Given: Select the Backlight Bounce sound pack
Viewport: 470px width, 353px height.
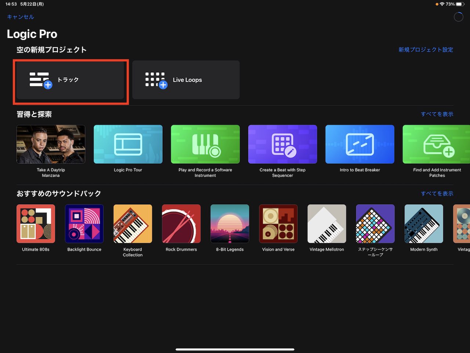Looking at the screenshot, I should click(x=84, y=224).
